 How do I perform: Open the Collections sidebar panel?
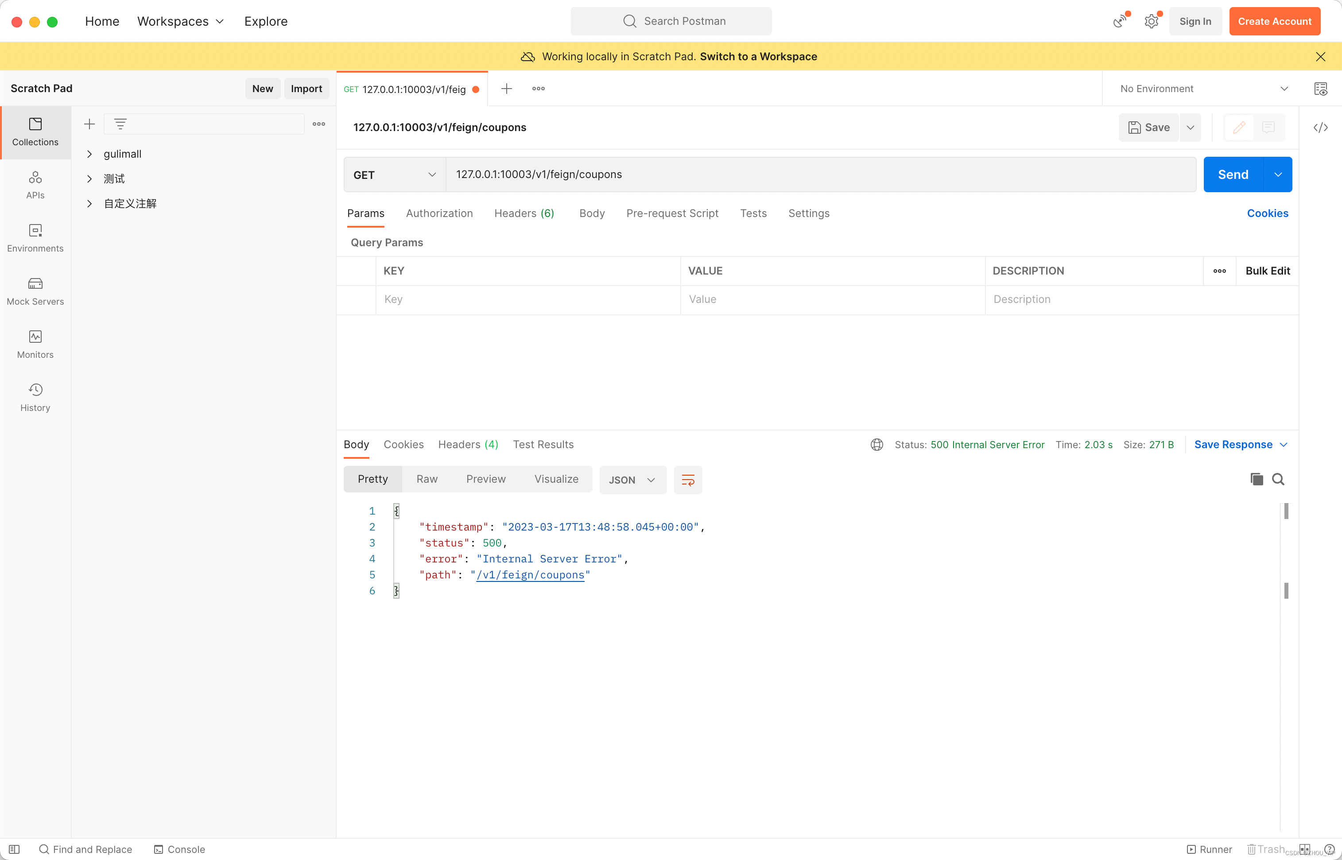coord(35,132)
